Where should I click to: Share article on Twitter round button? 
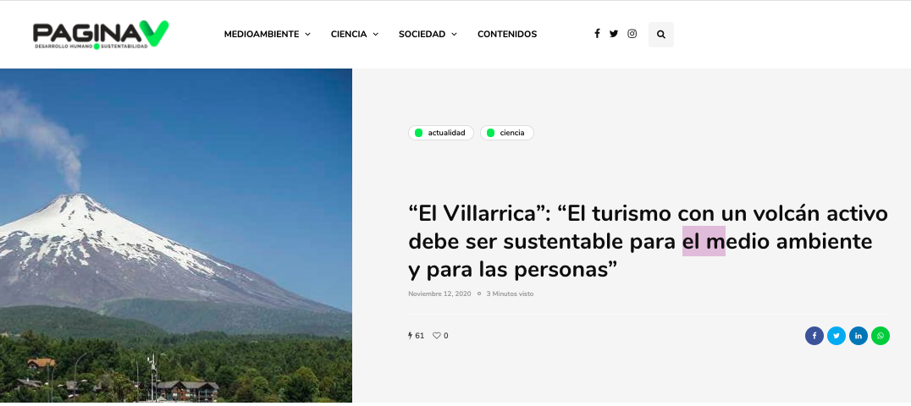point(836,336)
